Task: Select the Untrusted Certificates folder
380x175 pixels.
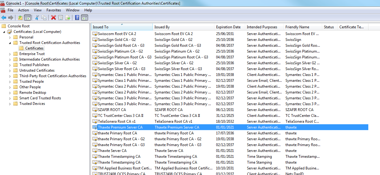Action: click(37, 70)
